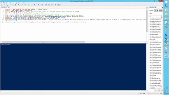Screen dimensions: 169x95
Task: Click the script editor vertical scrollbar thumb
Action: 147,21
